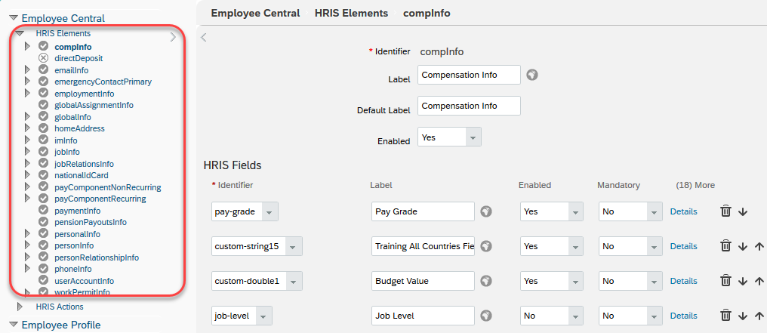Edit the Label field Compensation Info
The image size is (767, 333).
[469, 75]
